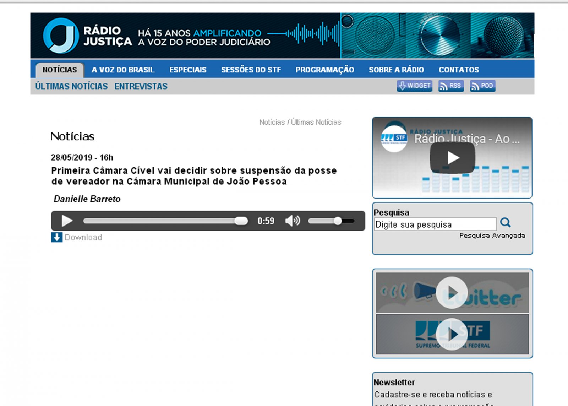Go to the Programação menu item
The width and height of the screenshot is (568, 406).
[324, 70]
